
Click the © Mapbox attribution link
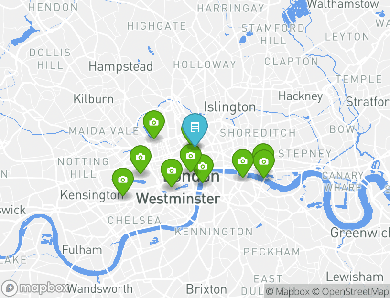click(x=288, y=291)
